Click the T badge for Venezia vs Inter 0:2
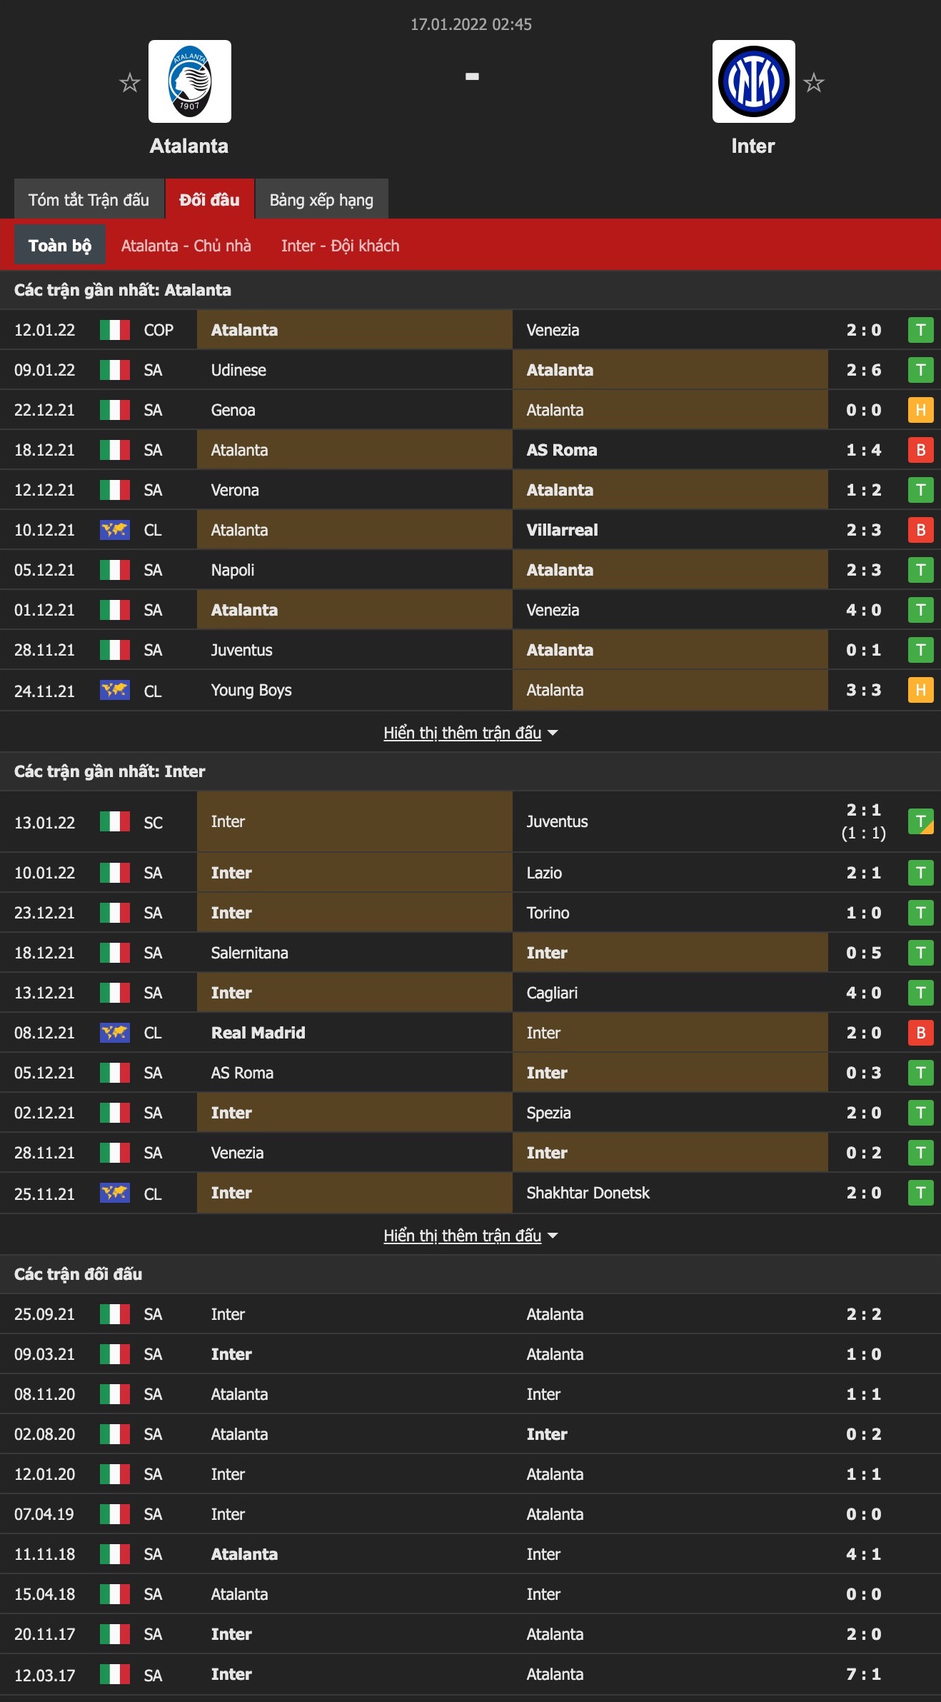 [x=921, y=1153]
